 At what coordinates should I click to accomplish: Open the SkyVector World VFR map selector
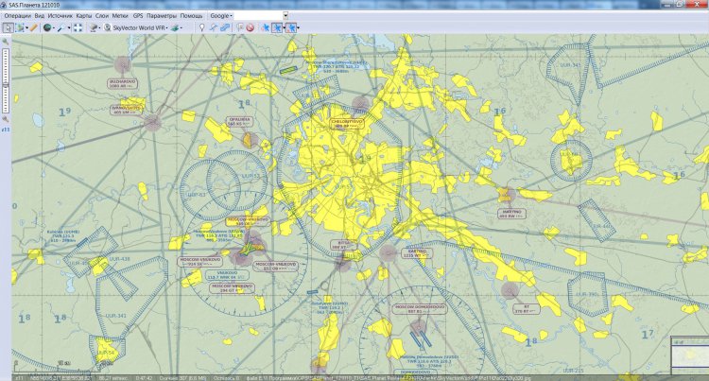click(x=140, y=28)
